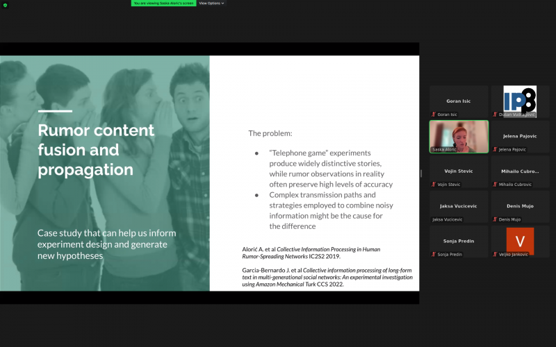
Task: Click Vojin Stevic's muted microphone icon
Action: (x=434, y=185)
